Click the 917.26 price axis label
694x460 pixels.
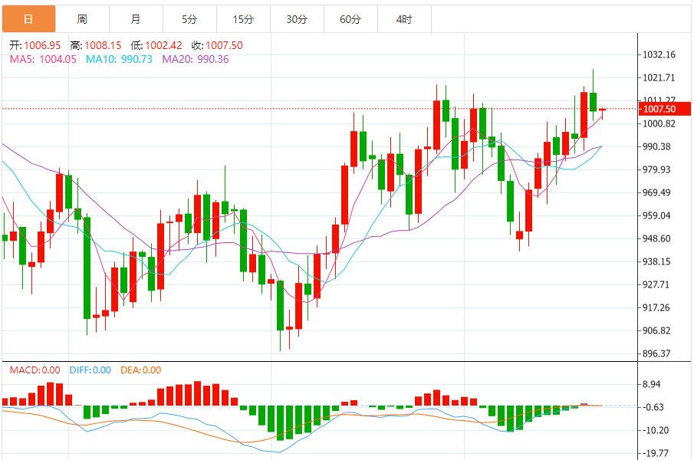tap(656, 307)
